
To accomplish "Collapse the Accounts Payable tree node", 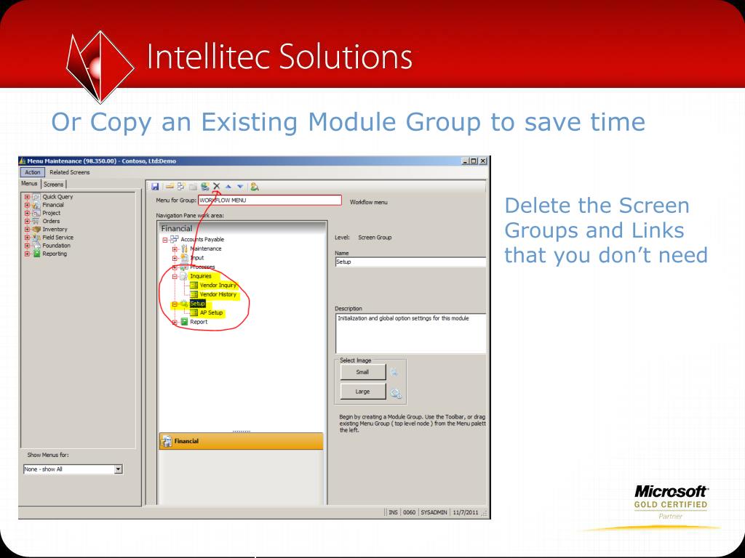I will [165, 240].
